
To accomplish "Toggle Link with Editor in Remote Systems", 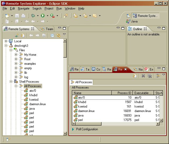I will coord(59,35).
